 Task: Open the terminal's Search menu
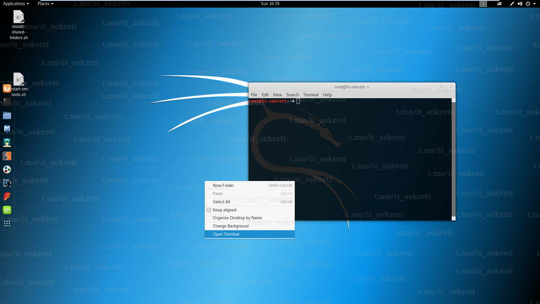292,95
